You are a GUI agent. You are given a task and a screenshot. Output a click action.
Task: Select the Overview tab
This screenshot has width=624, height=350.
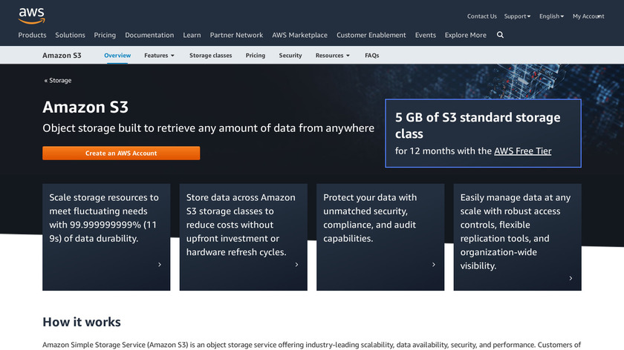coord(117,55)
